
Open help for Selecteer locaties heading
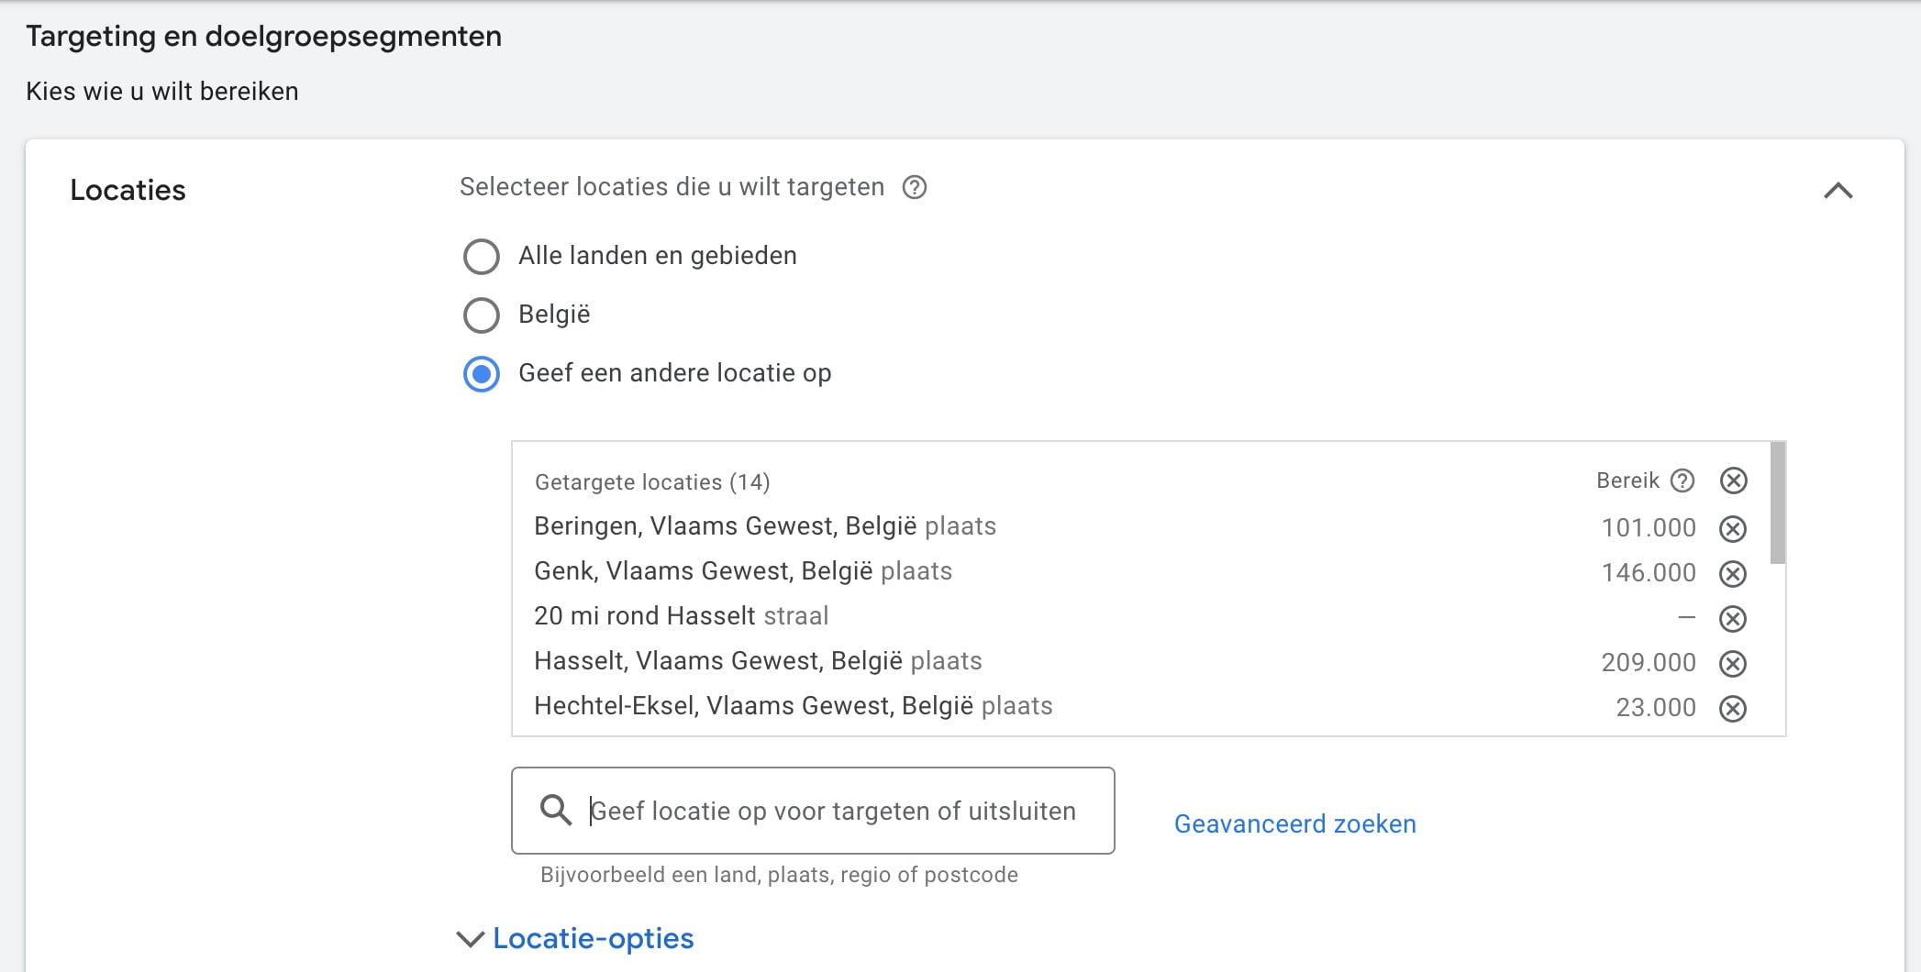pos(915,187)
